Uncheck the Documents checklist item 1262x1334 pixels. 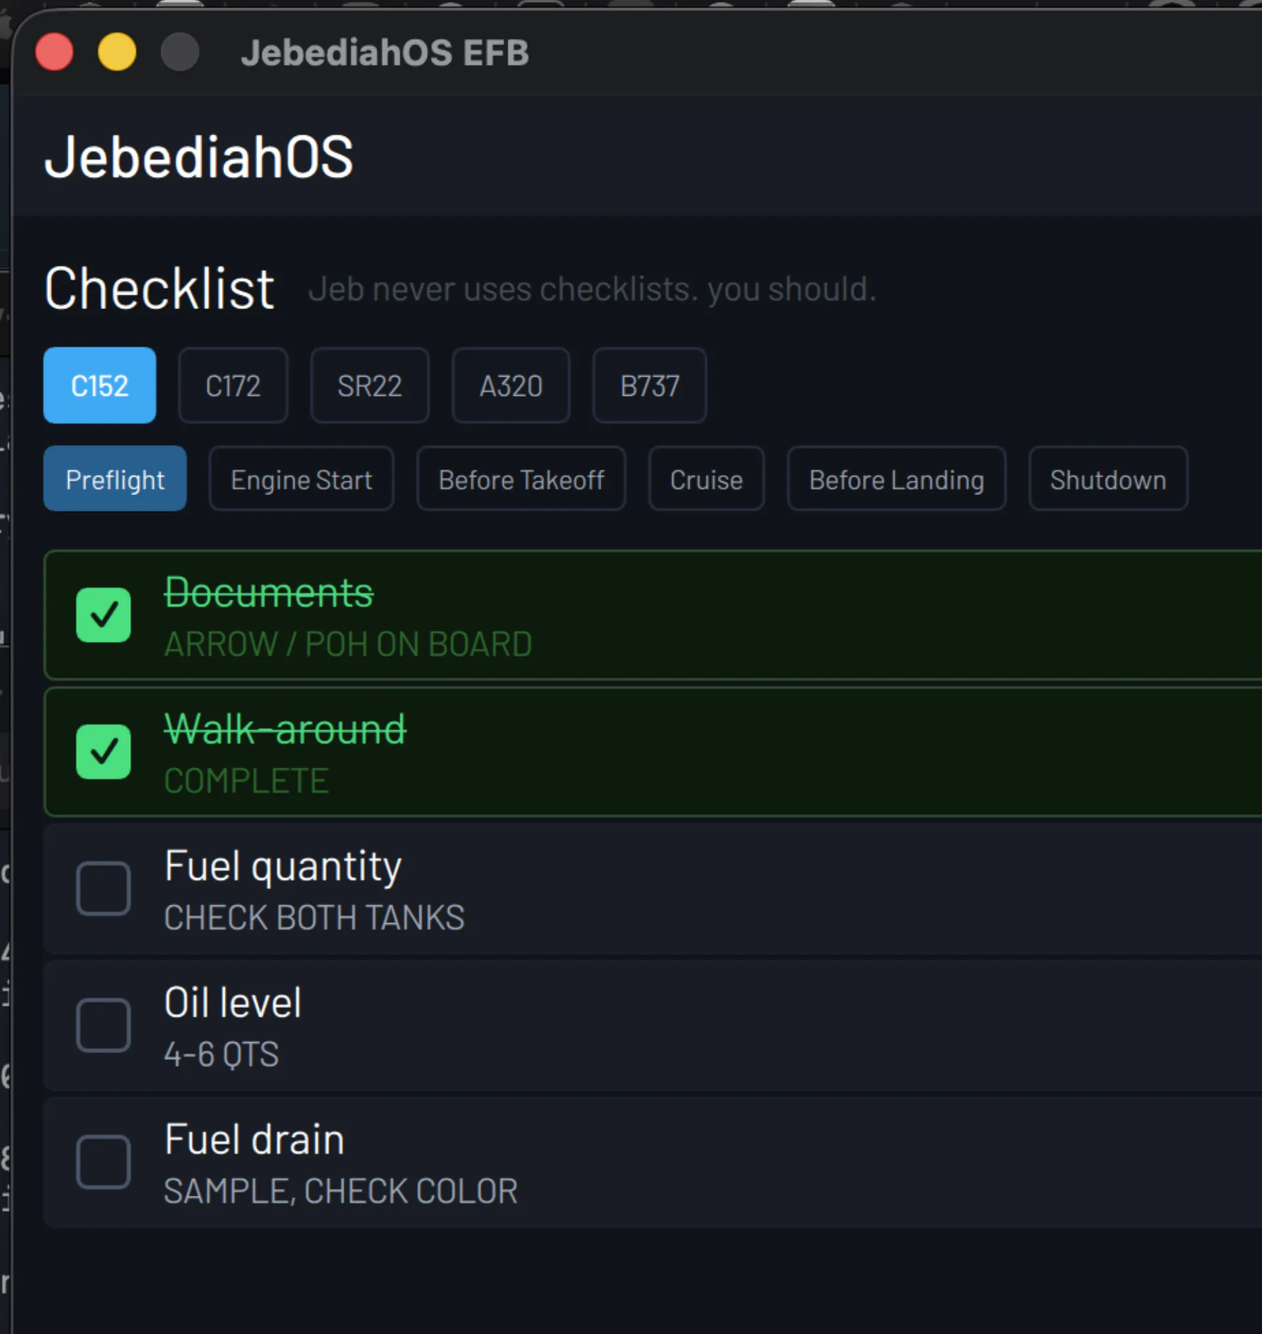[103, 615]
